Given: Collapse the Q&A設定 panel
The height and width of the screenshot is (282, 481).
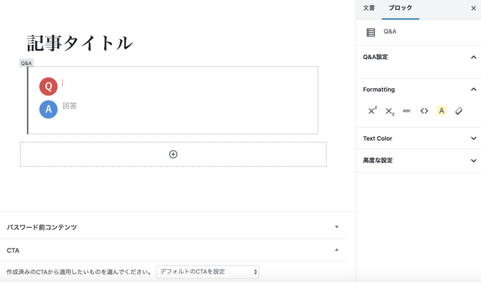Looking at the screenshot, I should [473, 57].
